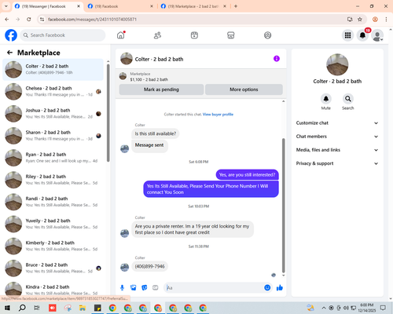
Task: Open Joshua - 2 bad 2 bath chat
Action: tap(53, 114)
